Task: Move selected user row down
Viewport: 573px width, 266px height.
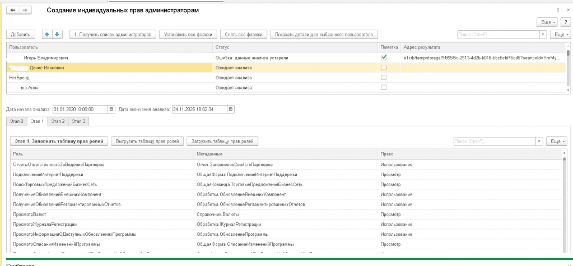Action: click(x=57, y=34)
